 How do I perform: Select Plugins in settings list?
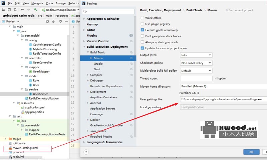pos(92,36)
